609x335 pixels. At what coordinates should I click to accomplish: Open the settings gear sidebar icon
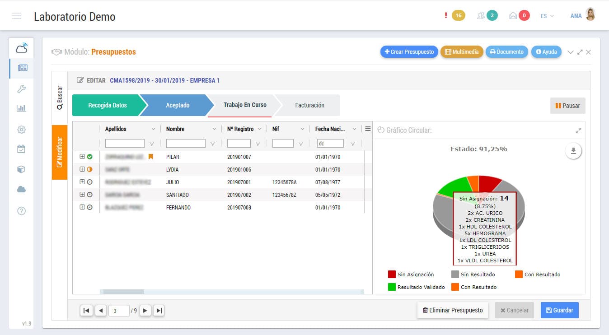click(21, 130)
